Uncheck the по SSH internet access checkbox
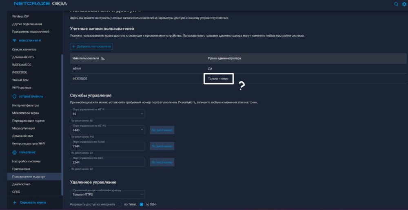The image size is (408, 210). tap(142, 204)
